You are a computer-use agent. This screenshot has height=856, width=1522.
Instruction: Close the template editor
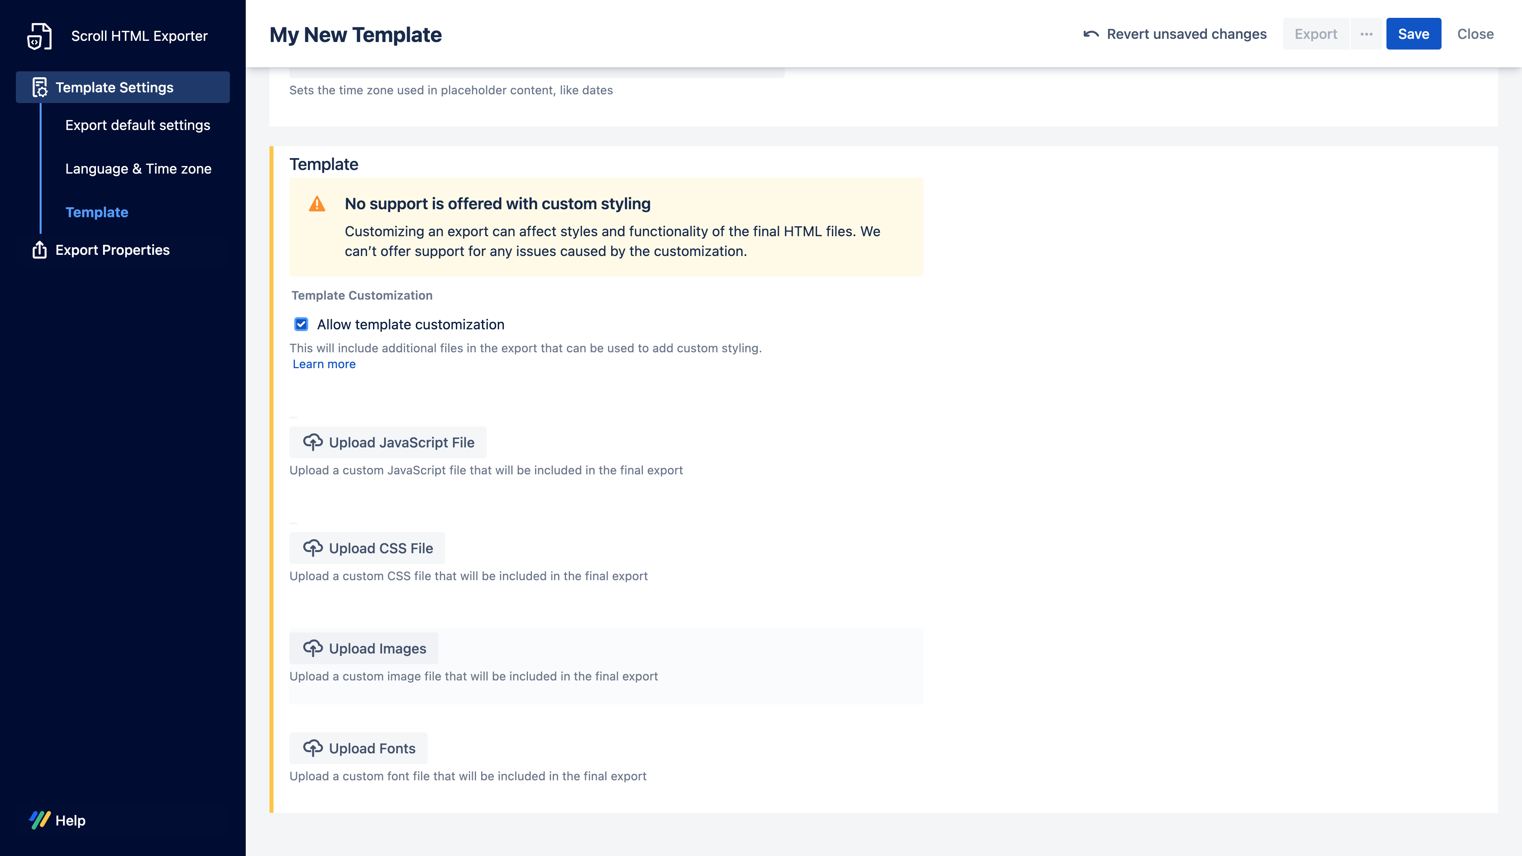click(x=1475, y=34)
